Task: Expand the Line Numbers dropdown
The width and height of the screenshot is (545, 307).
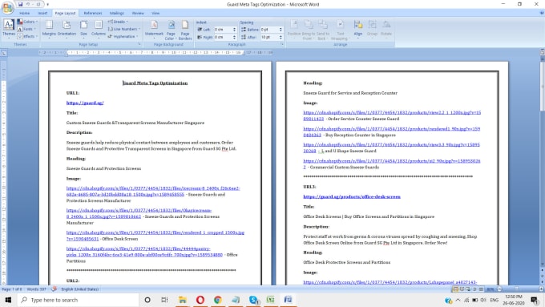Action: coord(124,29)
